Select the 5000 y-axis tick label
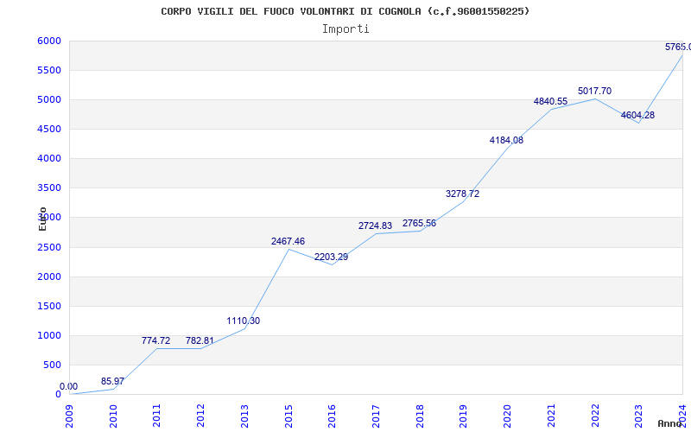The width and height of the screenshot is (691, 432). pyautogui.click(x=49, y=100)
